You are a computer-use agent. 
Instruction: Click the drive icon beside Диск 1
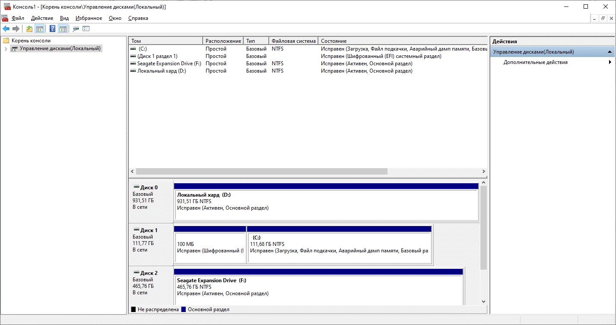coord(137,230)
